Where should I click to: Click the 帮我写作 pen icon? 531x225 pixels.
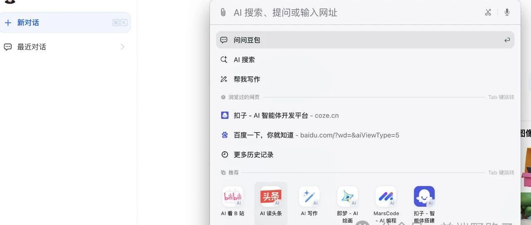[224, 79]
